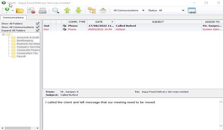Click the red Out direction cell
Viewport: 223px width, 130px height.
pos(46,29)
